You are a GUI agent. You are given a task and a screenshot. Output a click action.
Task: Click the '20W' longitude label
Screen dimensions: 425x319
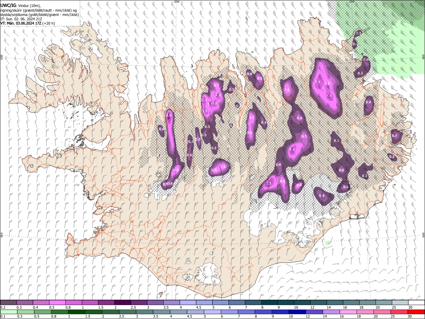click(x=177, y=2)
